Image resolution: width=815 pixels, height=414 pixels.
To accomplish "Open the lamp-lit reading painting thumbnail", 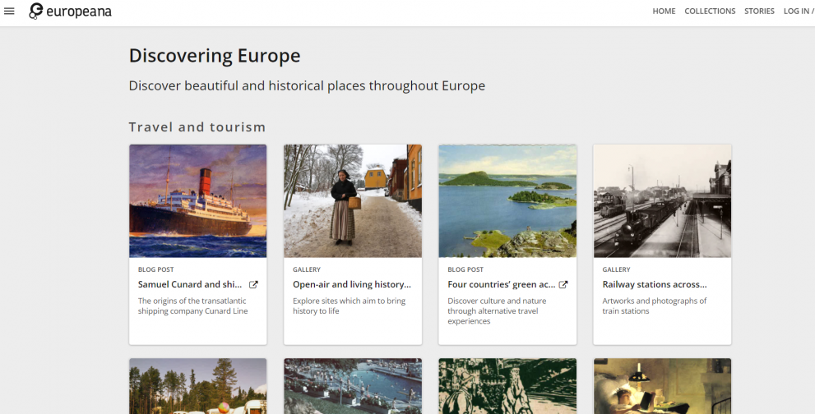I will 662,386.
